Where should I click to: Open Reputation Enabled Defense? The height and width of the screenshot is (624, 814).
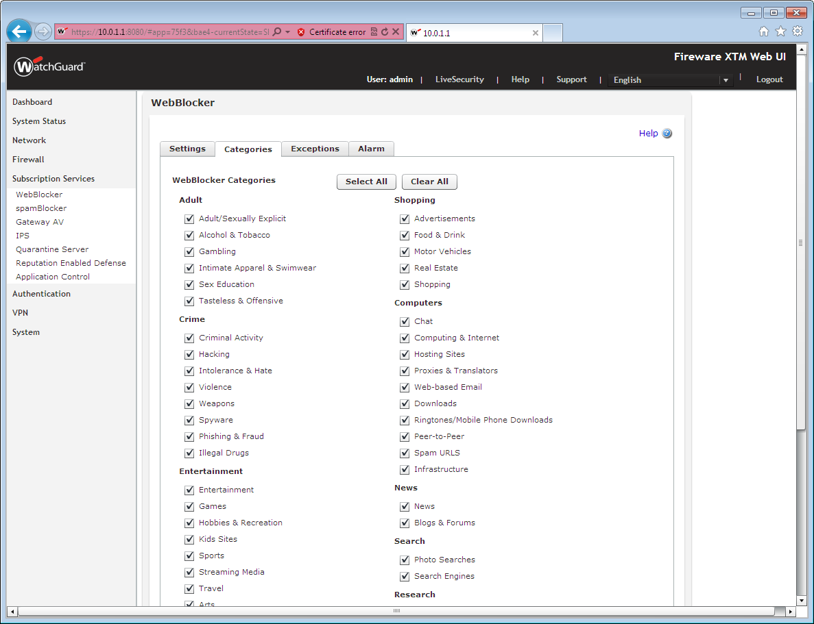point(71,263)
